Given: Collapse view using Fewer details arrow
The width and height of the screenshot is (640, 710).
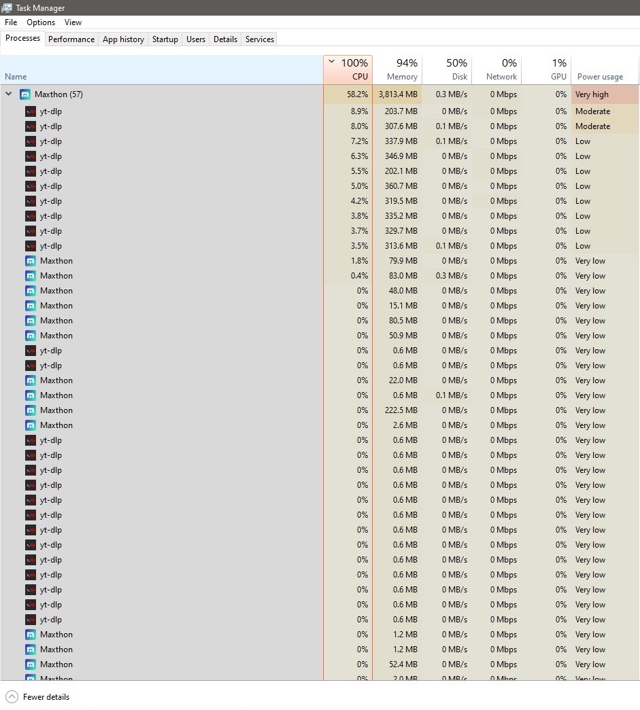Looking at the screenshot, I should click(12, 696).
